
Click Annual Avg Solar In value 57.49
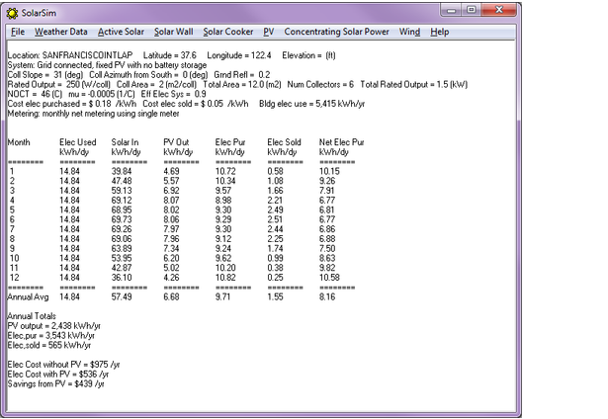coord(122,297)
